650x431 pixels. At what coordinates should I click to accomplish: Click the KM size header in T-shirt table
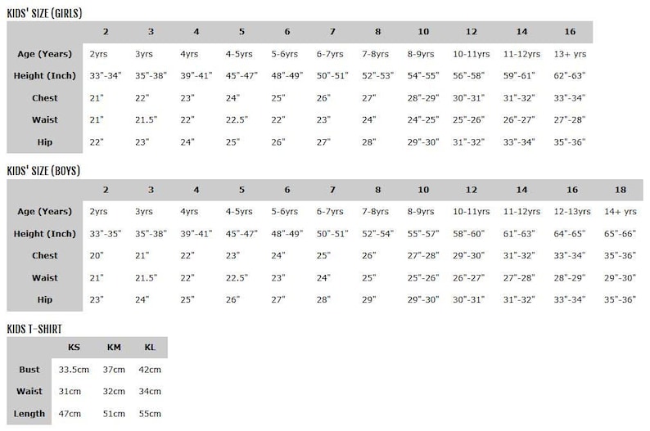pyautogui.click(x=114, y=348)
